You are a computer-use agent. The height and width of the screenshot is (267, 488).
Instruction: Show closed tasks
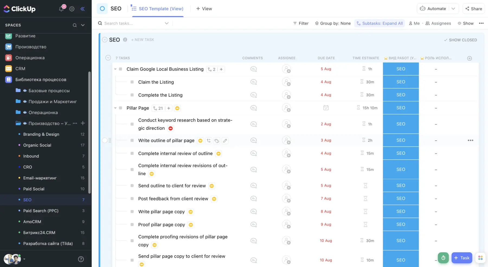460,40
